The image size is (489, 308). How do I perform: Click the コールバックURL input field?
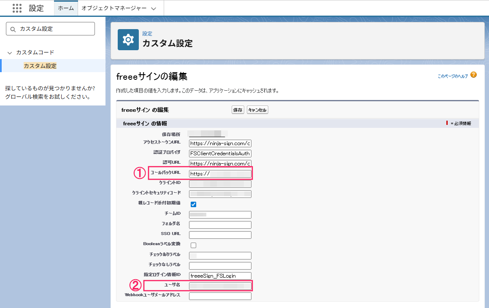[220, 174]
